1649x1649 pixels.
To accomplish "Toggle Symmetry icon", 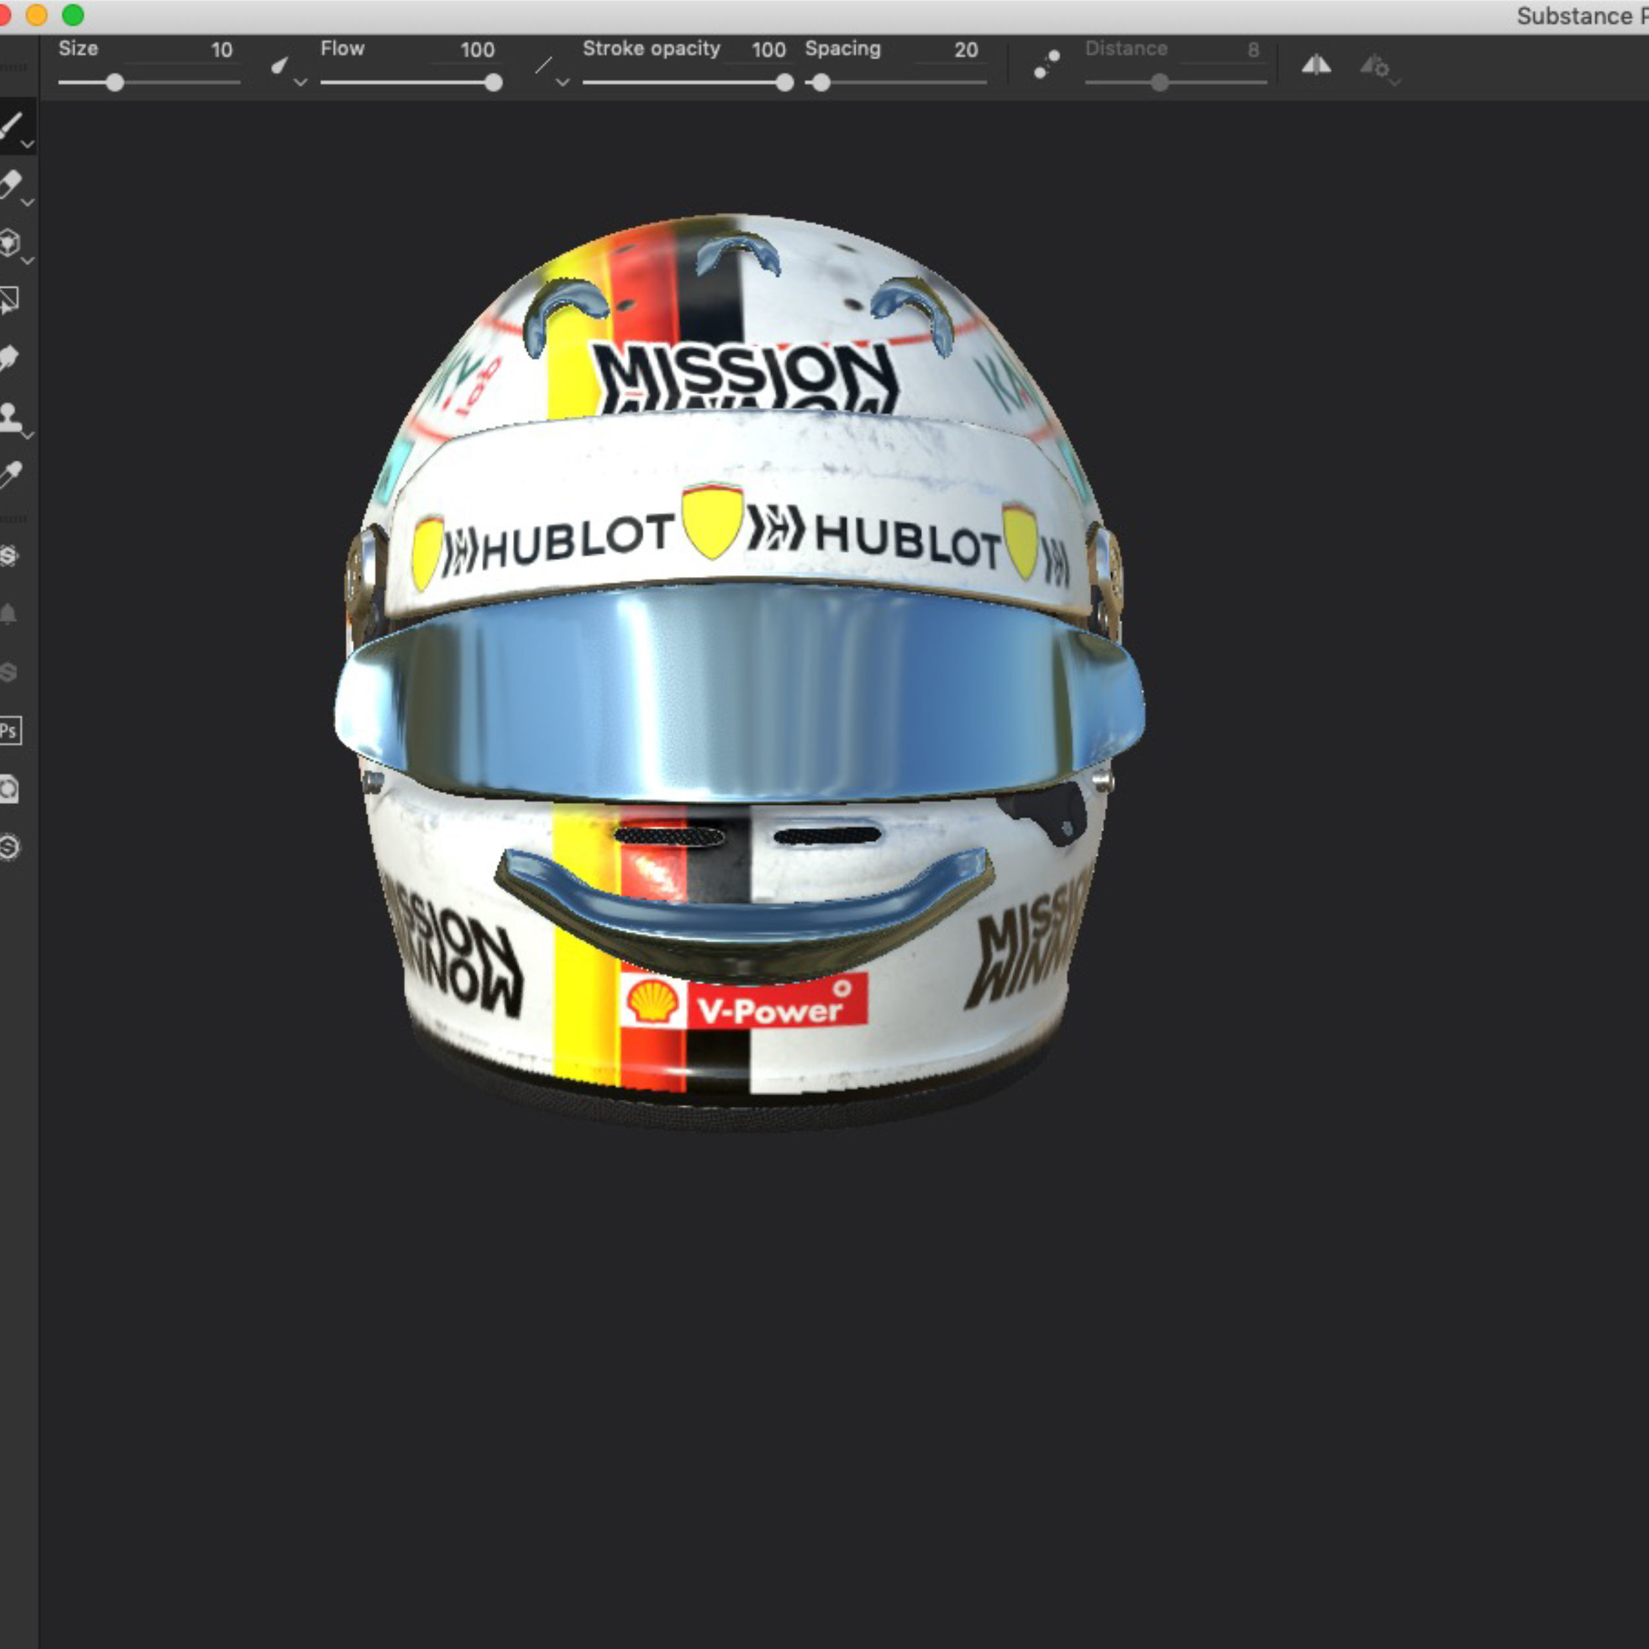I will pos(1316,65).
